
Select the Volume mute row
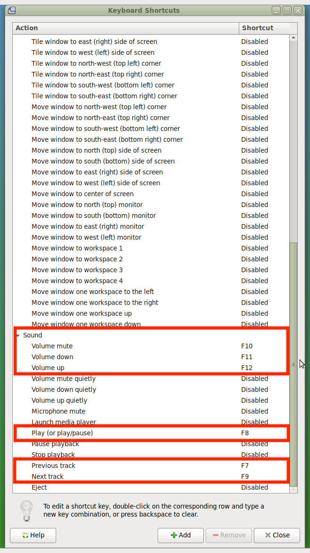click(52, 346)
